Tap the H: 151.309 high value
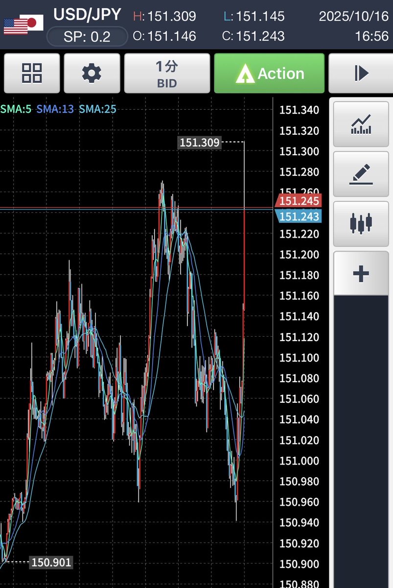Image resolution: width=393 pixels, height=588 pixels. 164,16
